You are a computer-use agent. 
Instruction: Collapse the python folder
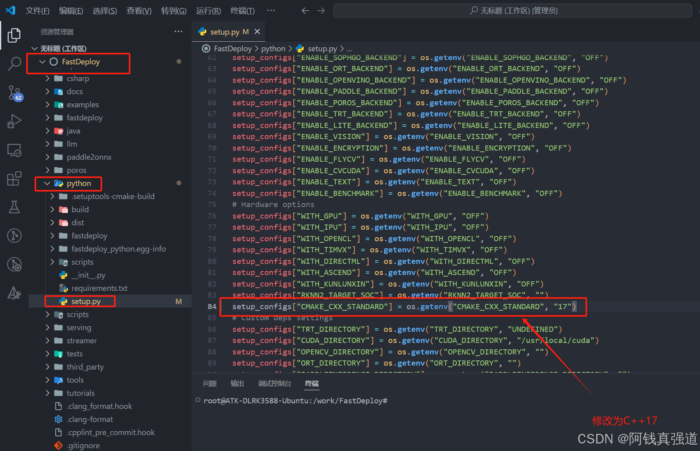tap(47, 183)
